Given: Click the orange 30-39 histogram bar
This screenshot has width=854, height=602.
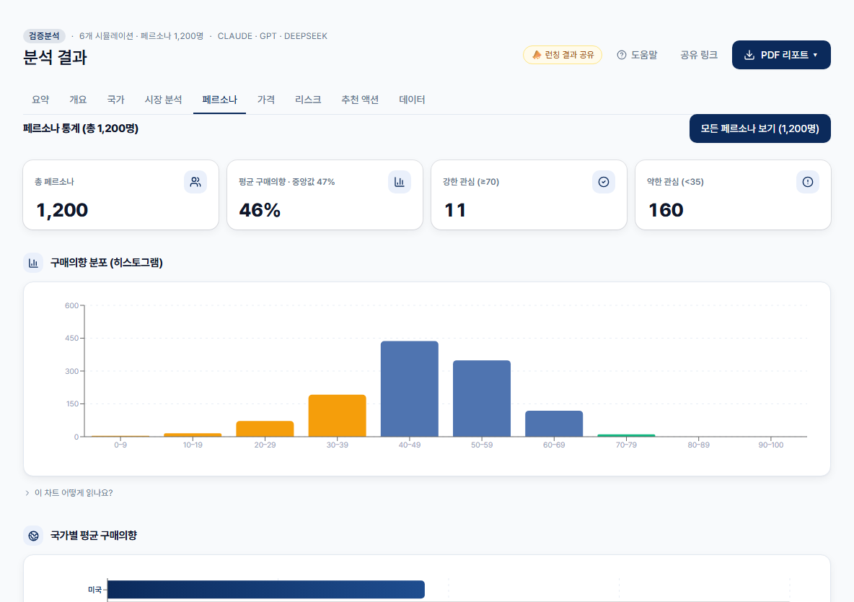Looking at the screenshot, I should 337,416.
